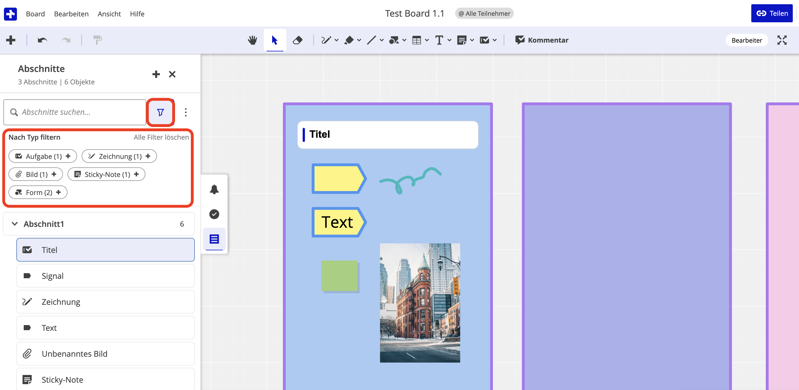Open sticky note tool dropdown arrow
The height and width of the screenshot is (390, 799).
472,40
